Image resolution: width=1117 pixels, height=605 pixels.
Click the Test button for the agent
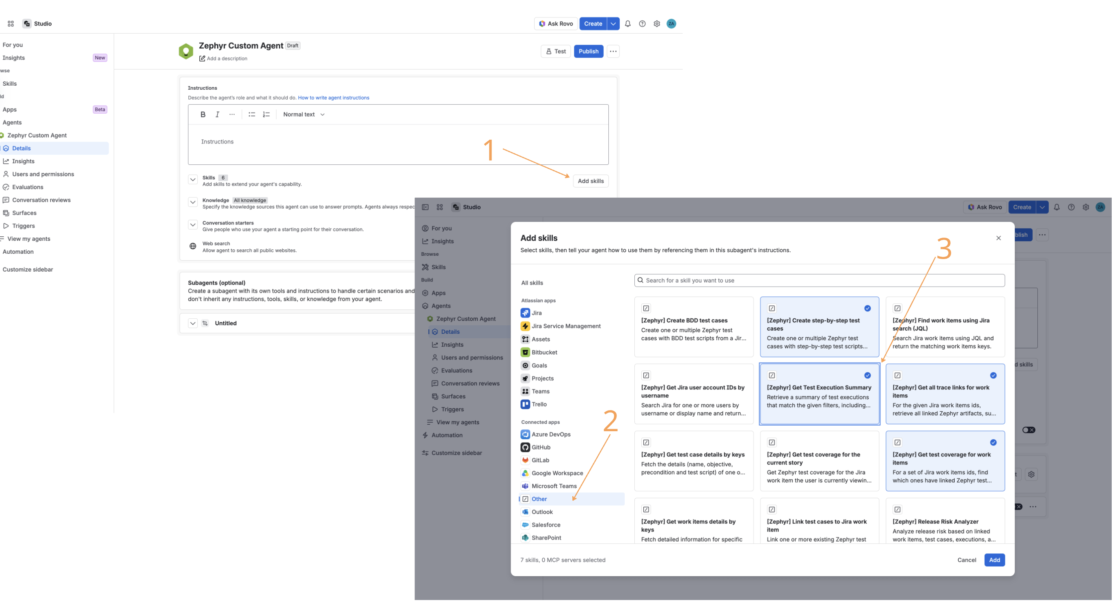coord(556,51)
